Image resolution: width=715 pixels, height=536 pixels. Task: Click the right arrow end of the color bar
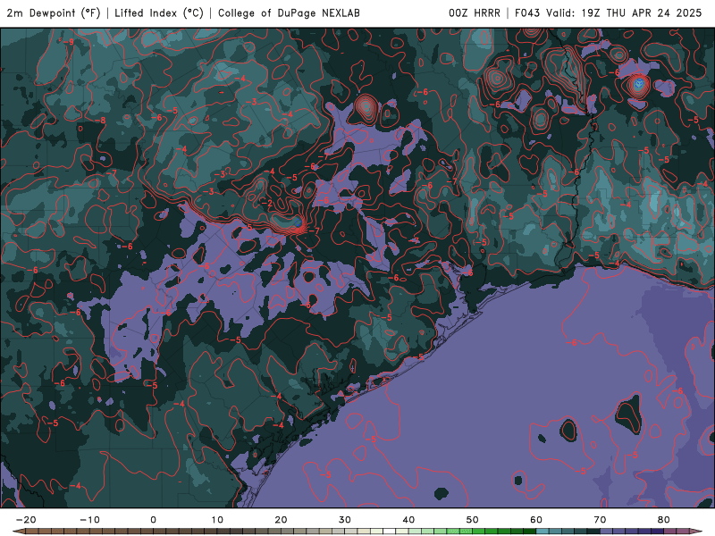(x=696, y=532)
